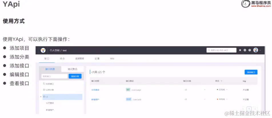Click the 接口路径 column header
The height and width of the screenshot is (118, 272).
pyautogui.click(x=130, y=81)
